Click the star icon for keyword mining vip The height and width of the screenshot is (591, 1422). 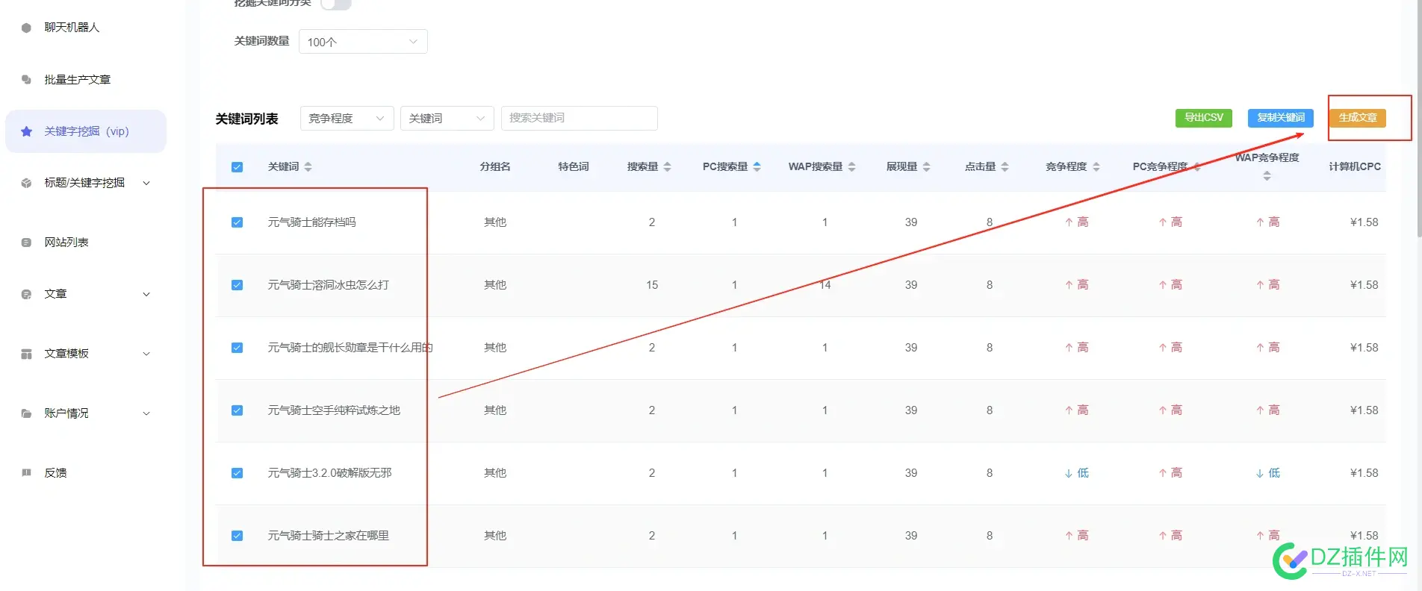point(26,131)
